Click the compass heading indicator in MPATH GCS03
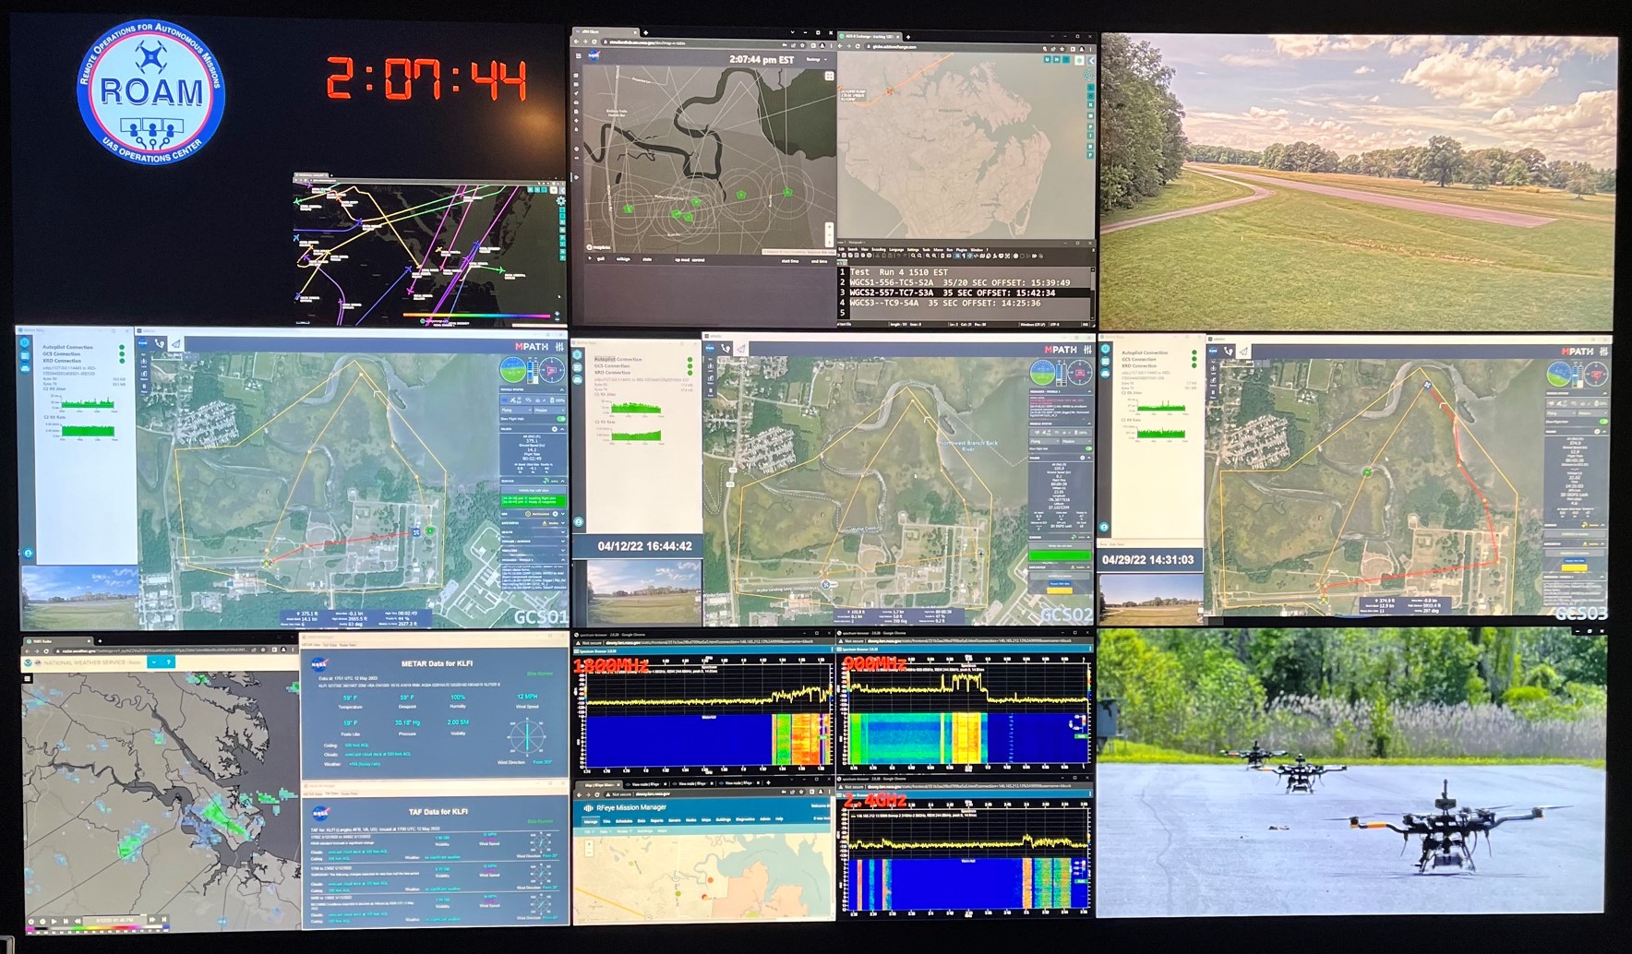1632x954 pixels. [1595, 375]
